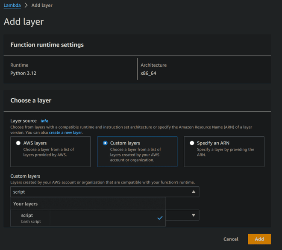Choose the Specify an ARN radio option

tap(192, 143)
